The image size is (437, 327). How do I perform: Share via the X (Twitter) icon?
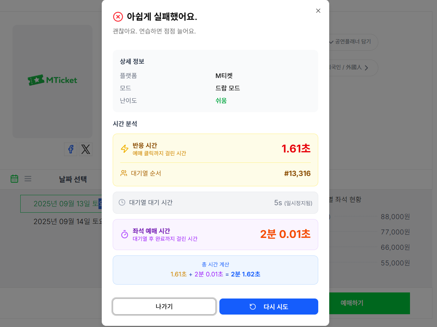[86, 149]
